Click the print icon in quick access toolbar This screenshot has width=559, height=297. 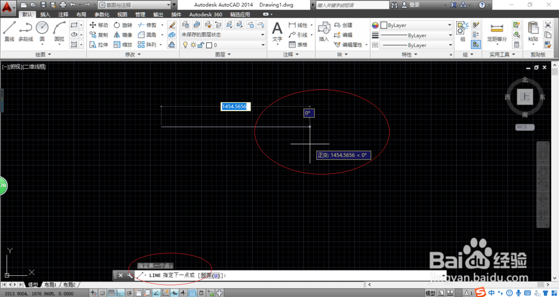tap(63, 4)
